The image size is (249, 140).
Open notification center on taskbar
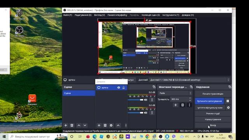[230, 136]
